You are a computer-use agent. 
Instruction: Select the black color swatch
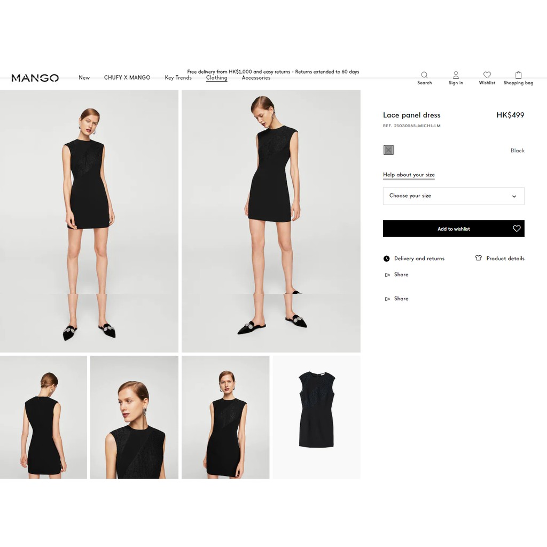pyautogui.click(x=388, y=150)
